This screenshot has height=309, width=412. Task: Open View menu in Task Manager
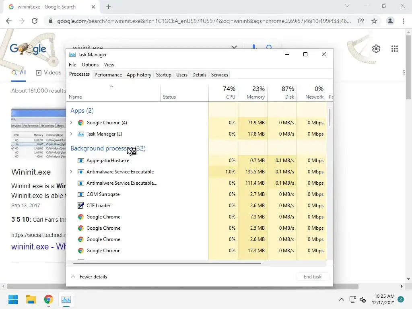[109, 65]
